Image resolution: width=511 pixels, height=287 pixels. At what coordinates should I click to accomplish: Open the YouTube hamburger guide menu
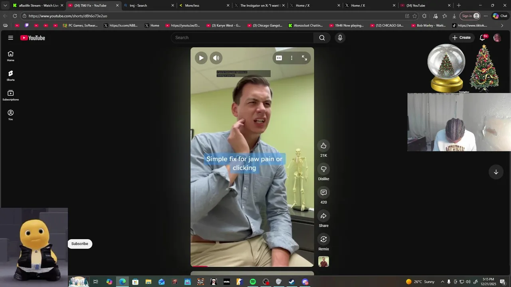coord(11,38)
